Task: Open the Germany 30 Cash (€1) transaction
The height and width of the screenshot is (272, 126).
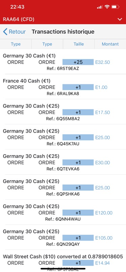Action: 63,62
